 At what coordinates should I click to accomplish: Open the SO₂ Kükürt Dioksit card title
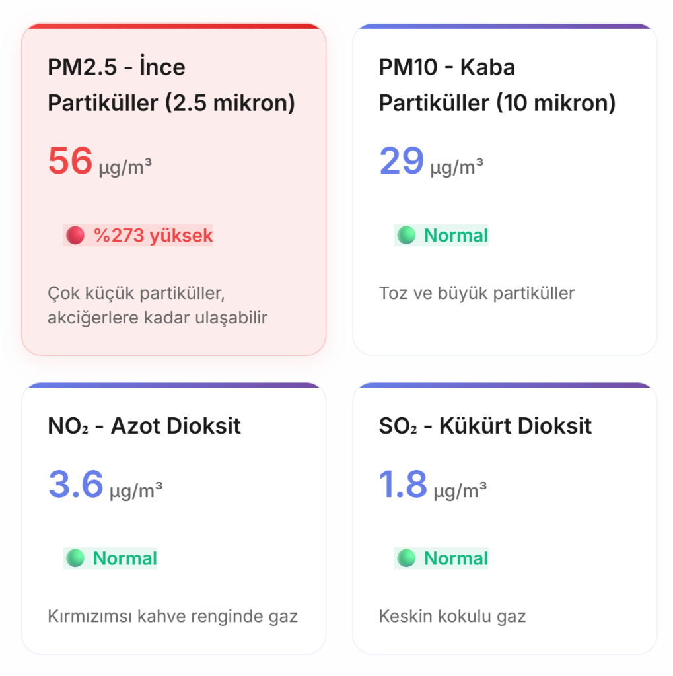pyautogui.click(x=485, y=426)
